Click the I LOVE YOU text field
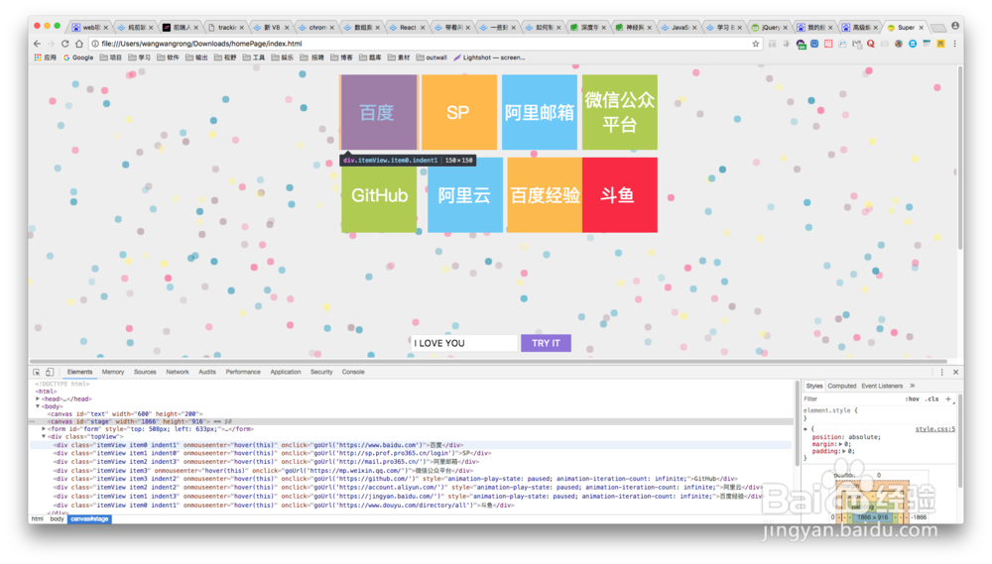The height and width of the screenshot is (564, 992). [x=463, y=343]
